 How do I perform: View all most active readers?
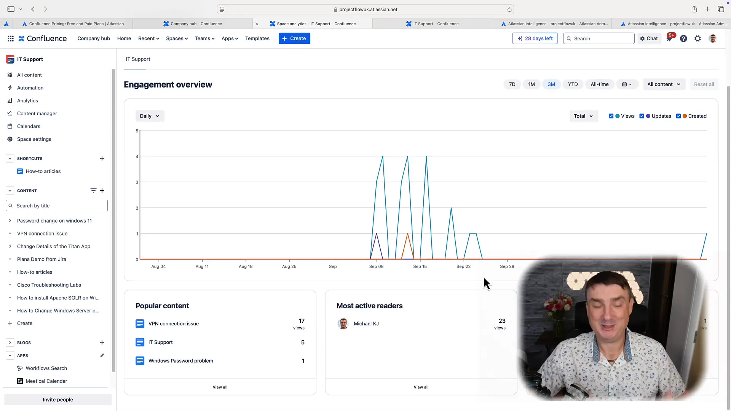coord(421,387)
